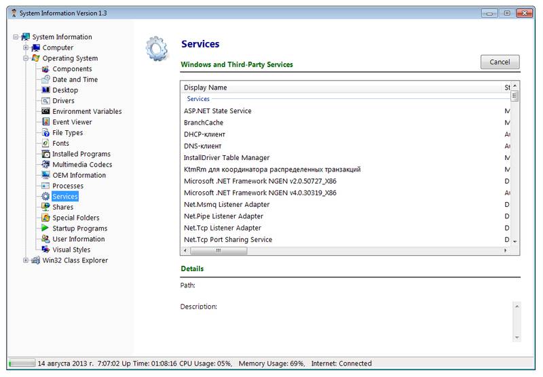Click the services list vertical scrollbar thumb
Viewport: 543px width, 377px height.
coord(514,96)
